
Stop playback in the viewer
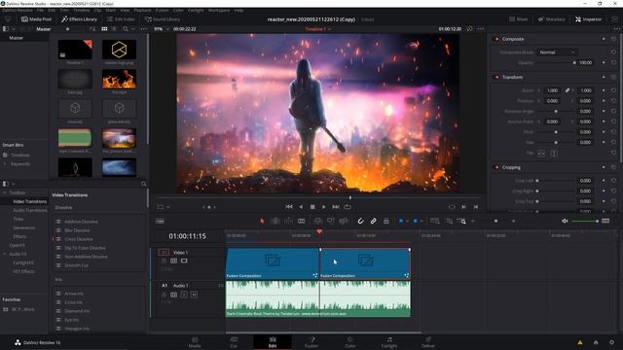[312, 207]
